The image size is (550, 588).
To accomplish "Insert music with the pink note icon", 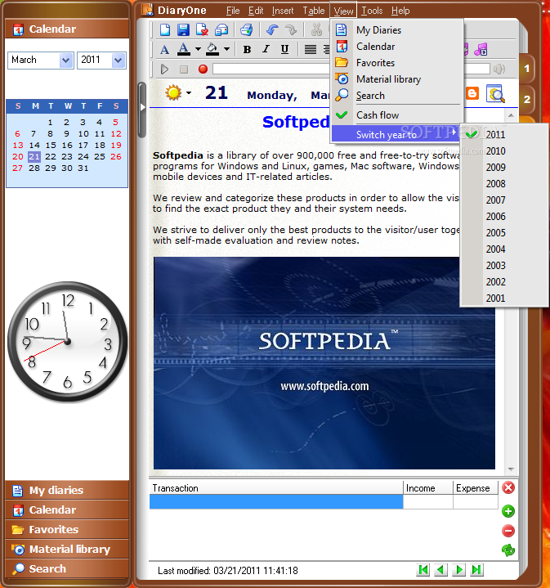I will pos(481,49).
